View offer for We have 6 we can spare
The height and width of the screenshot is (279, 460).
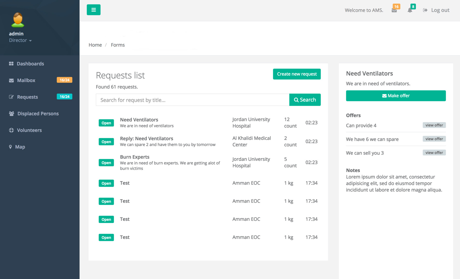(434, 139)
